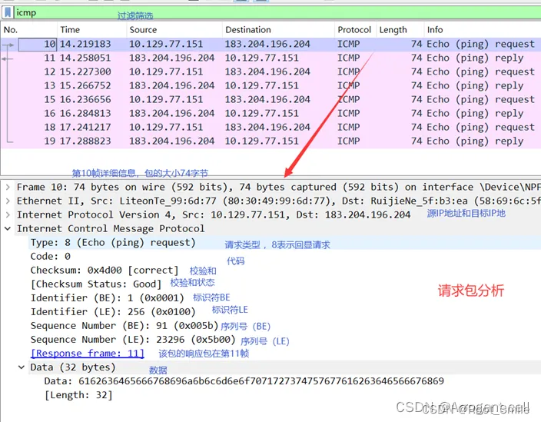The image size is (541, 422).
Task: Expand the Ethernet II tree node
Action: pyautogui.click(x=8, y=201)
